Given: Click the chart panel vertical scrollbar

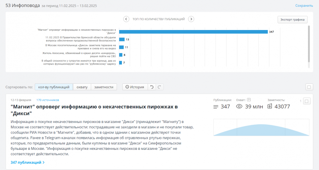Looking at the screenshot, I should point(309,44).
